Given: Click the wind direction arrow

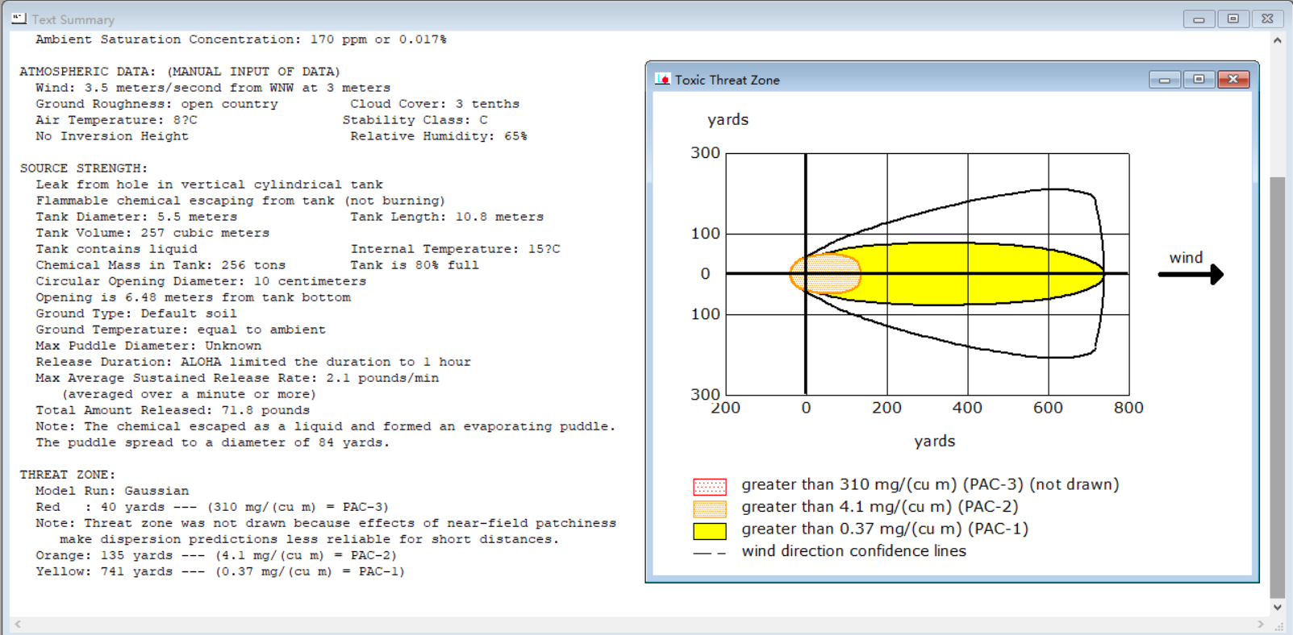Looking at the screenshot, I should [1191, 275].
